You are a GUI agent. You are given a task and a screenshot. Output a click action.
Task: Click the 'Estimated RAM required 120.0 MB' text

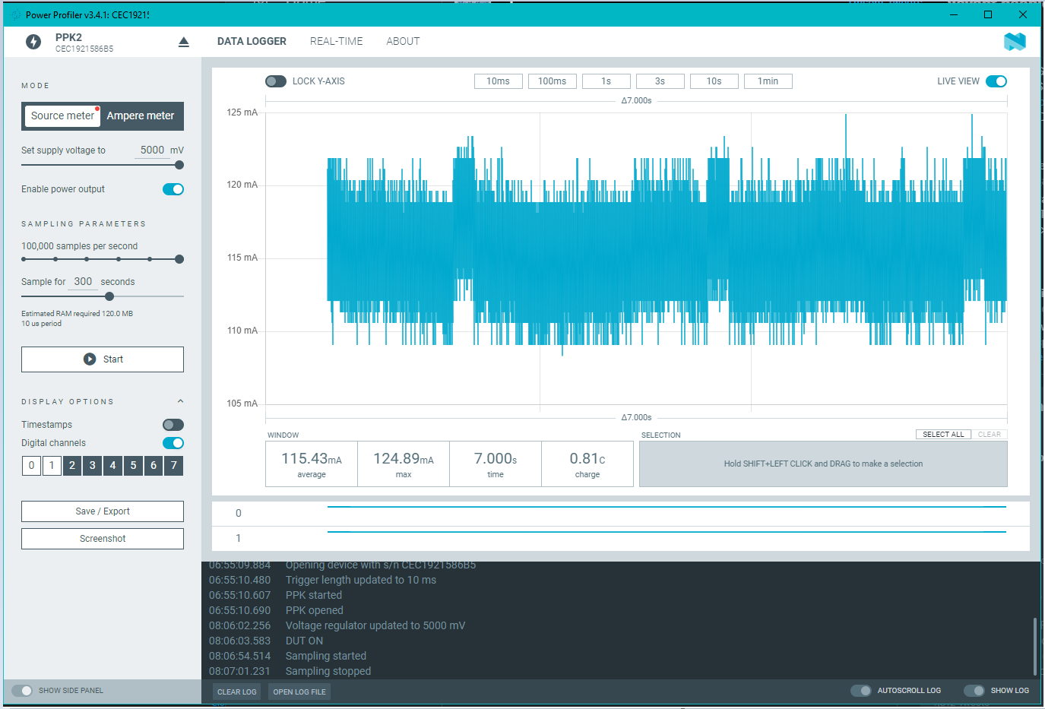click(x=77, y=314)
